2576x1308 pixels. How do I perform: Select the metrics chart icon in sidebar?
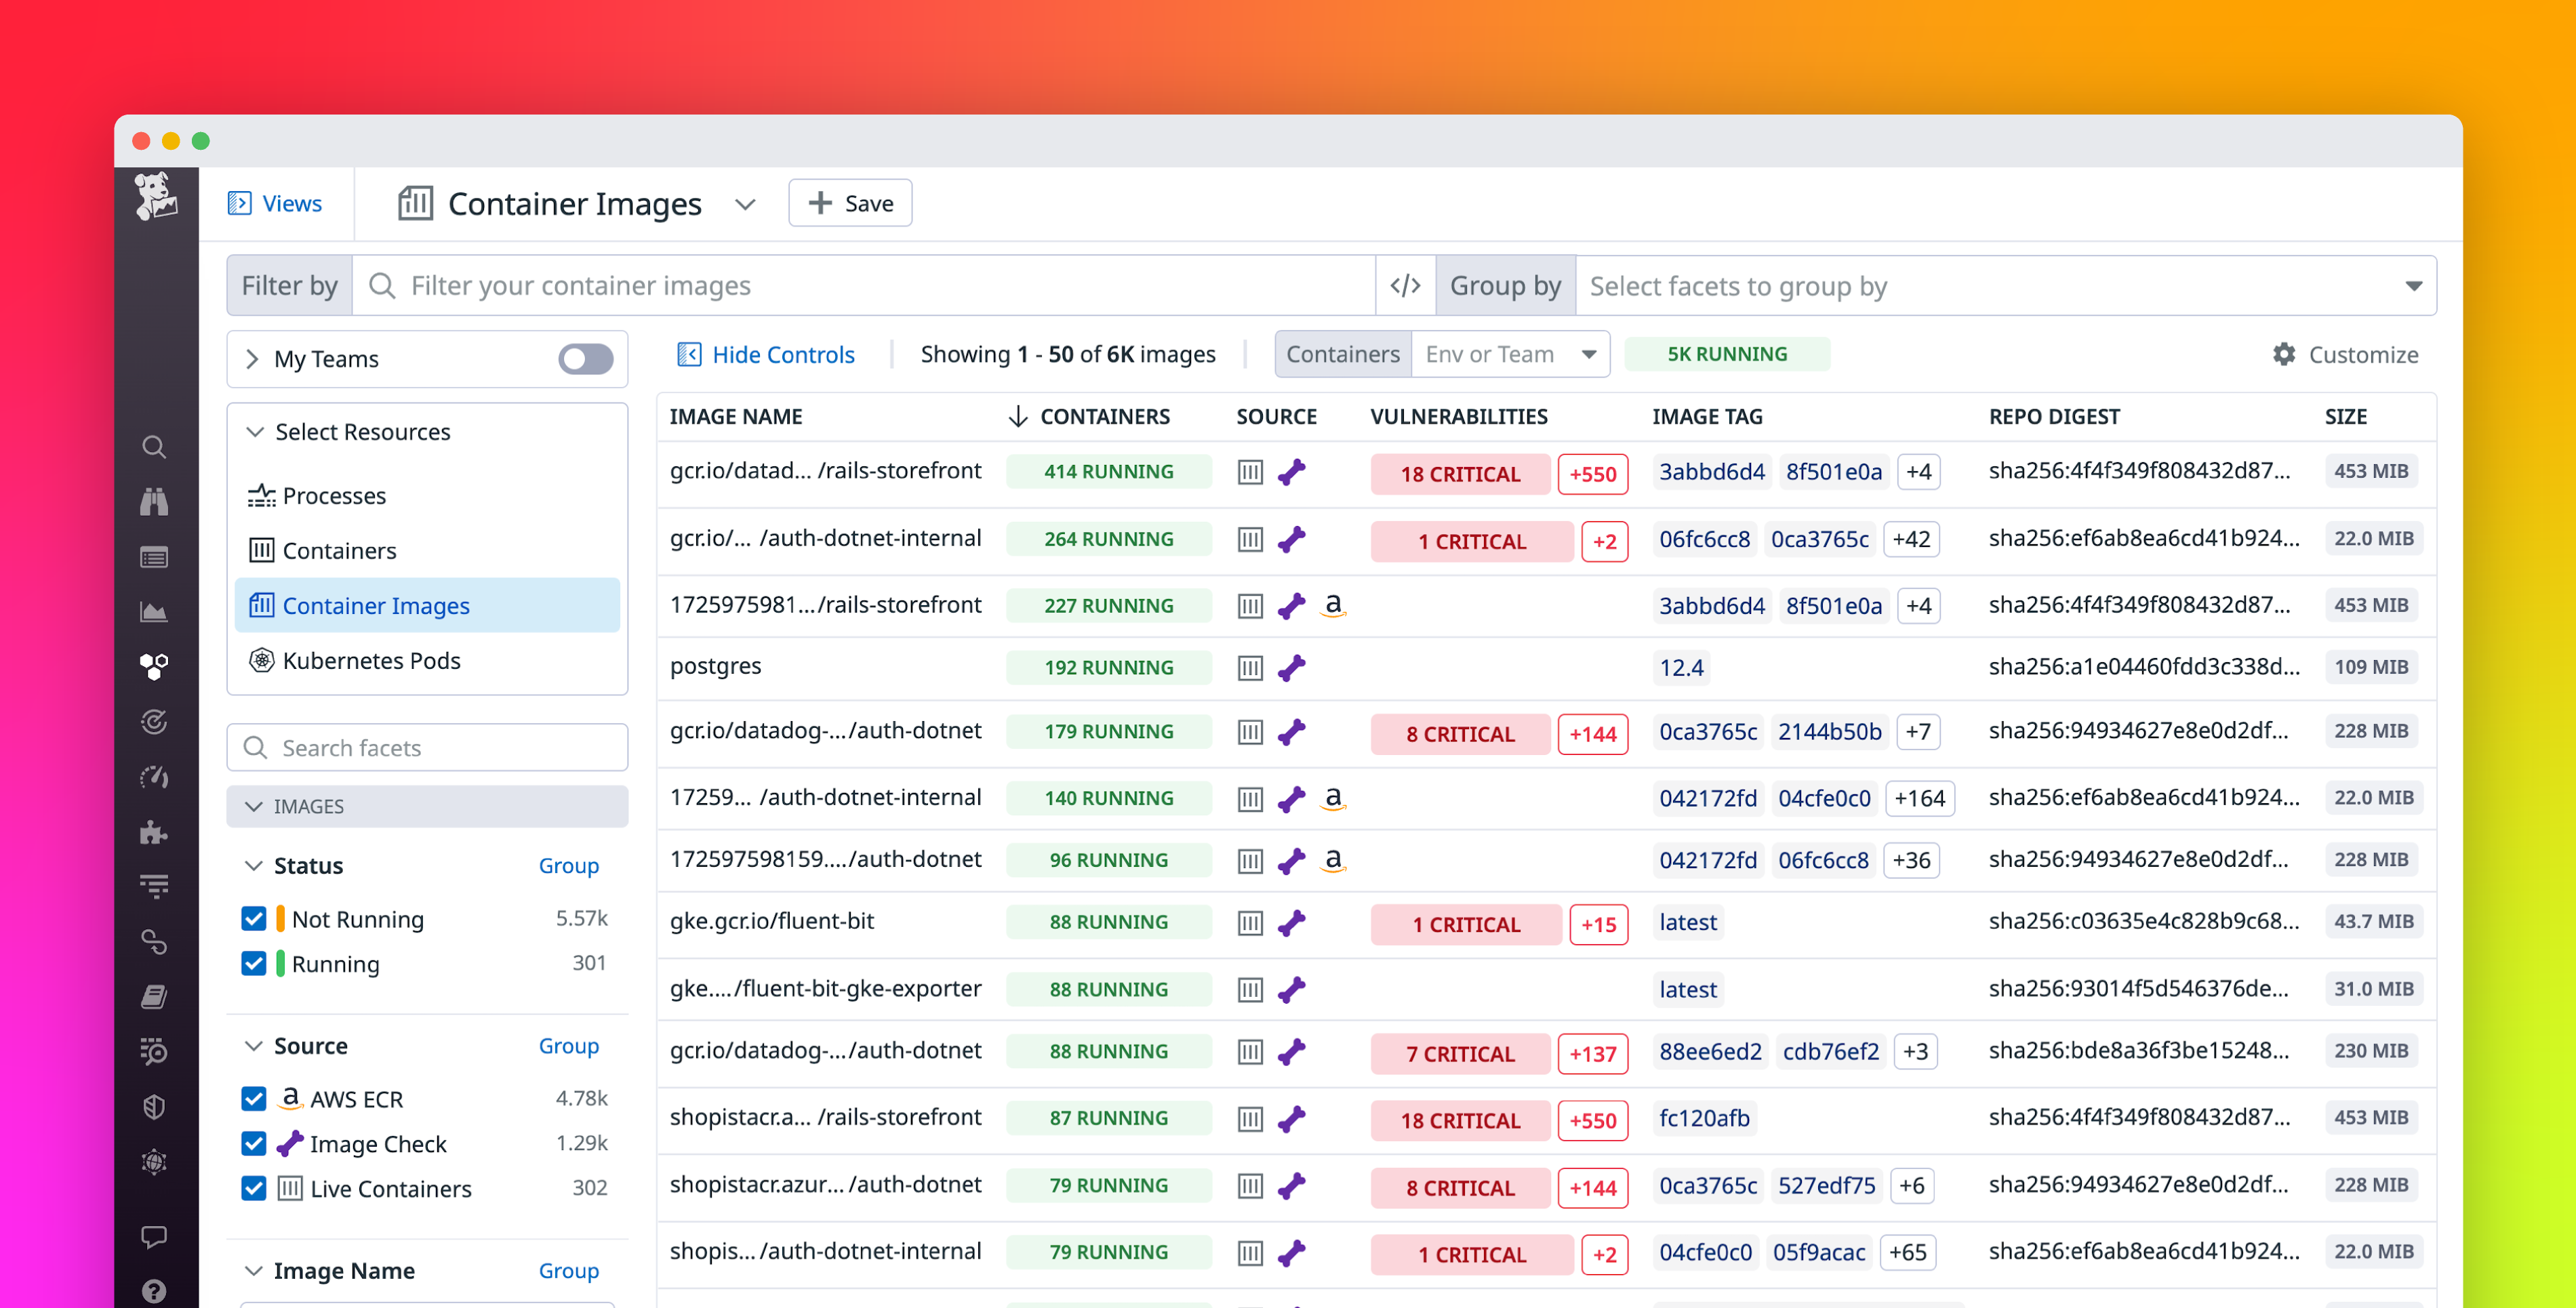click(x=155, y=611)
